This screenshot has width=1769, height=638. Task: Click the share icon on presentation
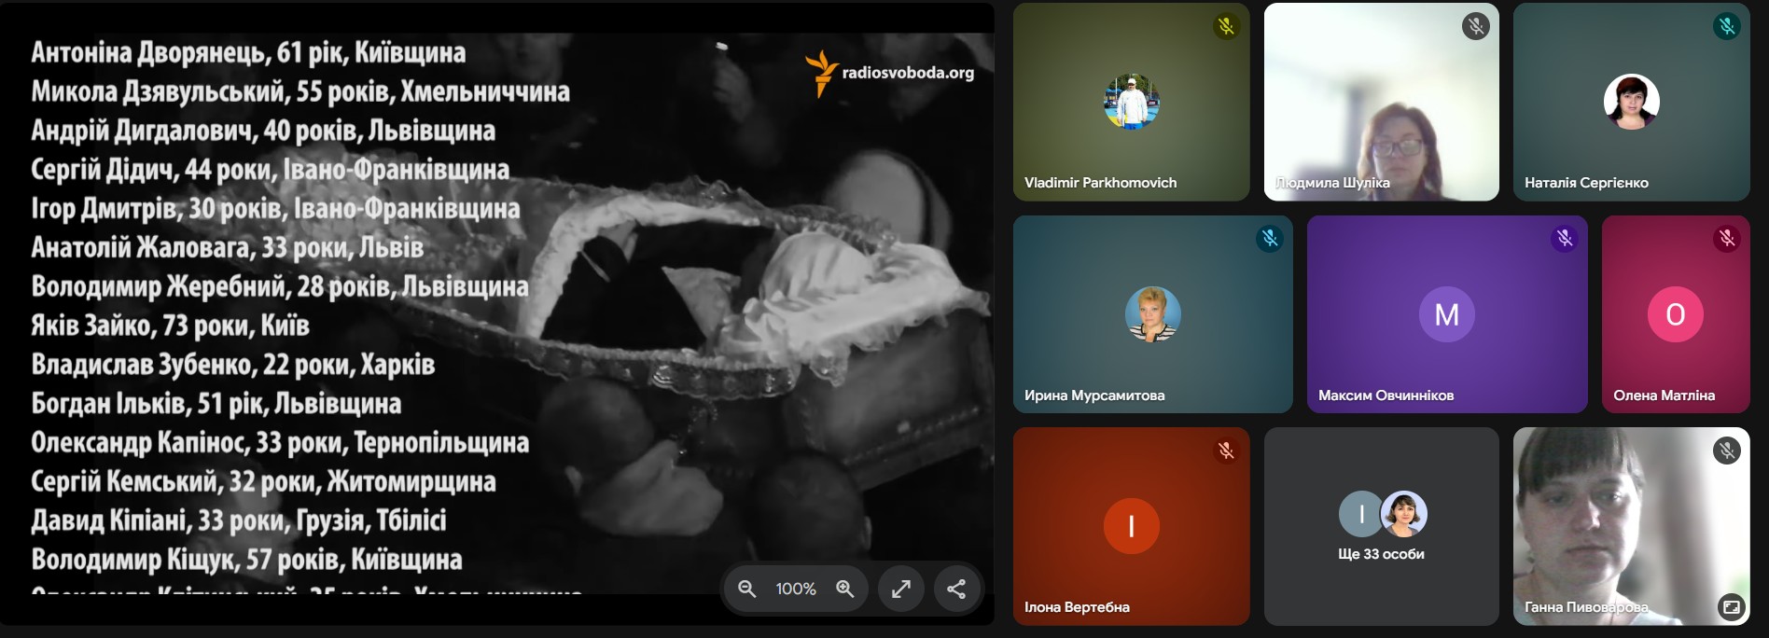956,589
